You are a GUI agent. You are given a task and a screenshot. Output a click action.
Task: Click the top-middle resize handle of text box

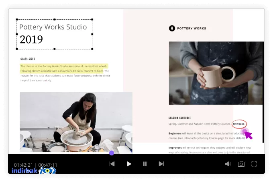pos(55,19)
